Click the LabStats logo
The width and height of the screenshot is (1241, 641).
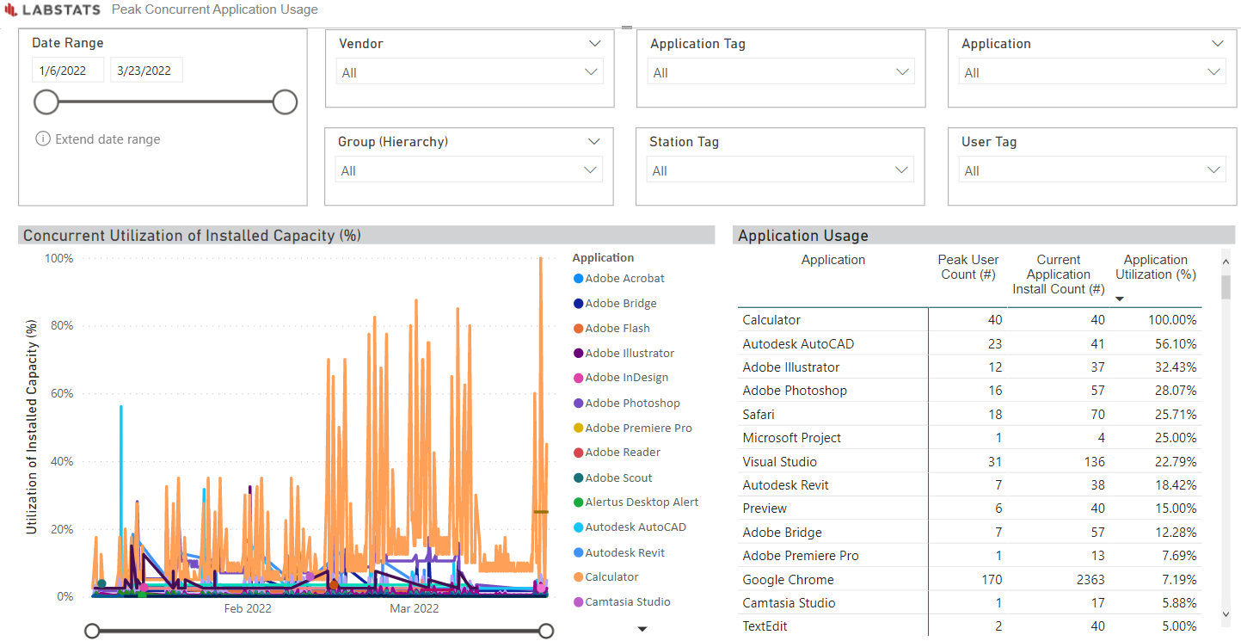coord(52,10)
